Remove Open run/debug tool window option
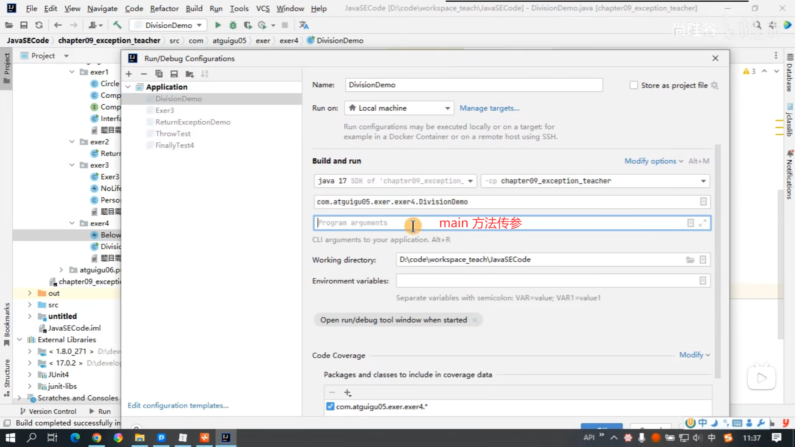Viewport: 795px width, 447px height. pos(475,320)
